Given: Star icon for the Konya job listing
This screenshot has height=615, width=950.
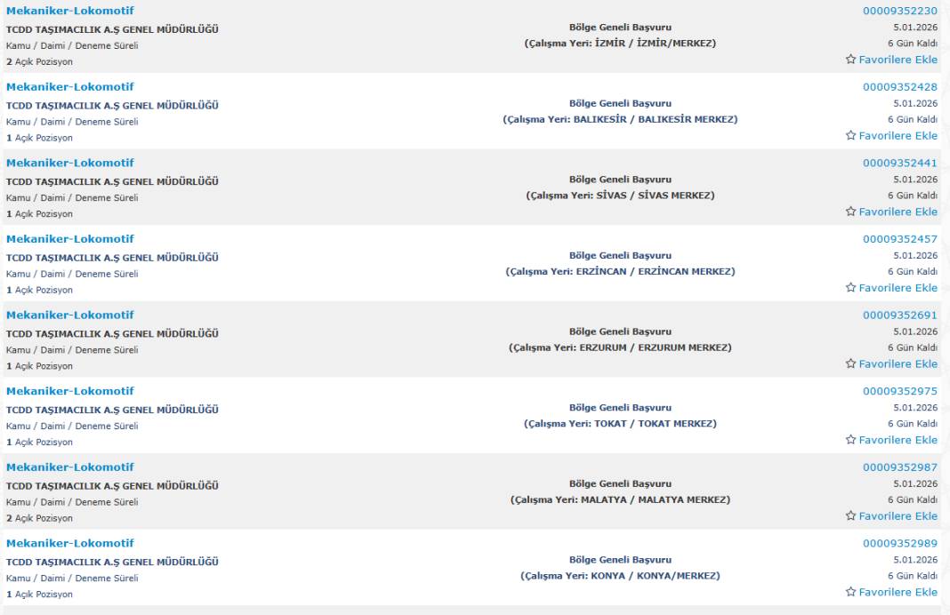Looking at the screenshot, I should pyautogui.click(x=850, y=592).
